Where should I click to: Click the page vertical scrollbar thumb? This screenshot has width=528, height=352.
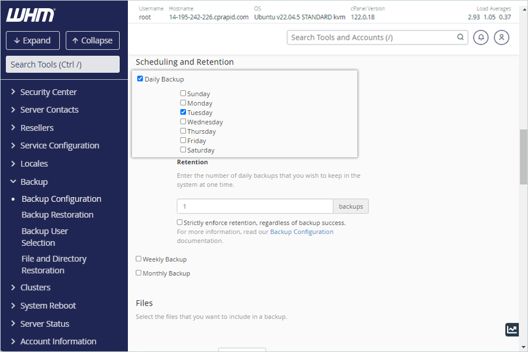523,157
